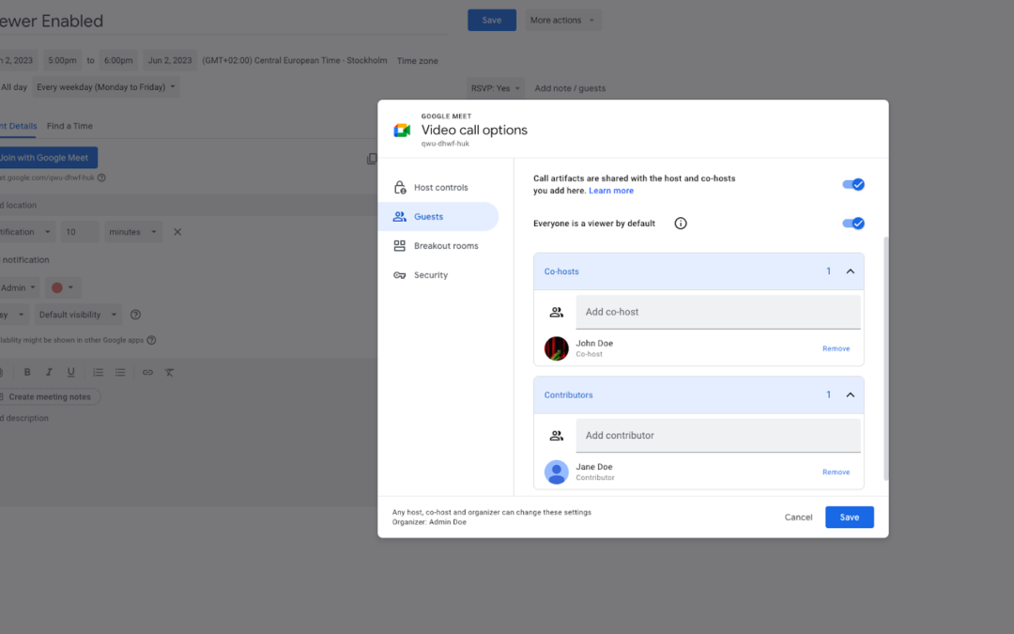Viewport: 1014px width, 634px height.
Task: Open the event color dropdown
Action: (62, 288)
